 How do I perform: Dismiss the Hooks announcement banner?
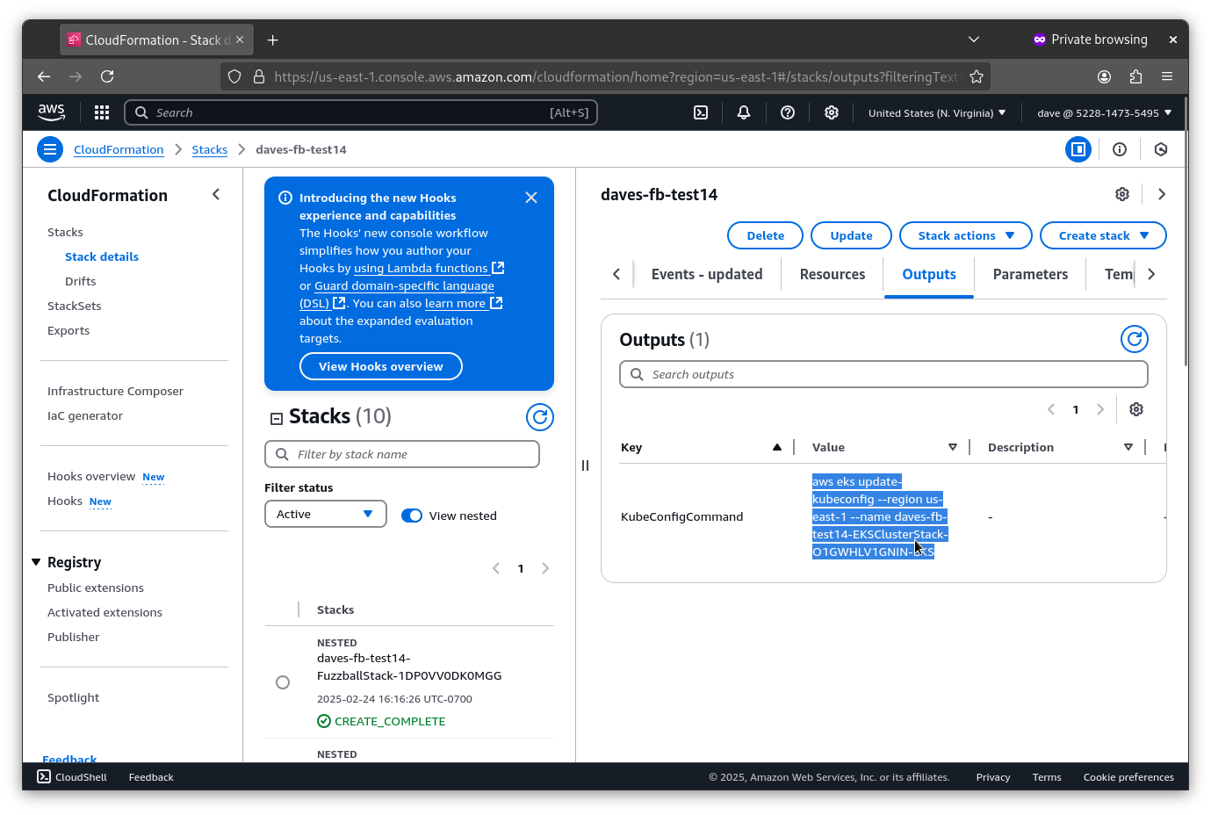[x=531, y=198]
